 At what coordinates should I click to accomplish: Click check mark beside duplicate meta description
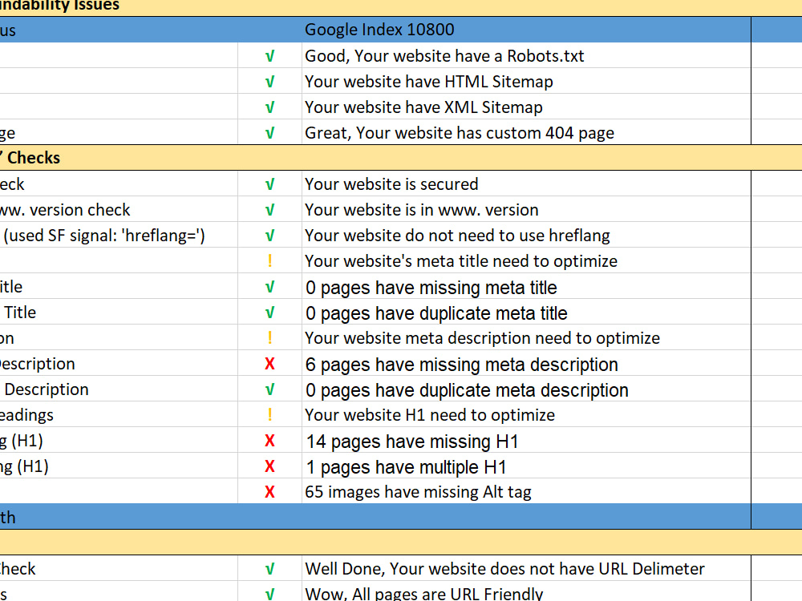point(269,389)
